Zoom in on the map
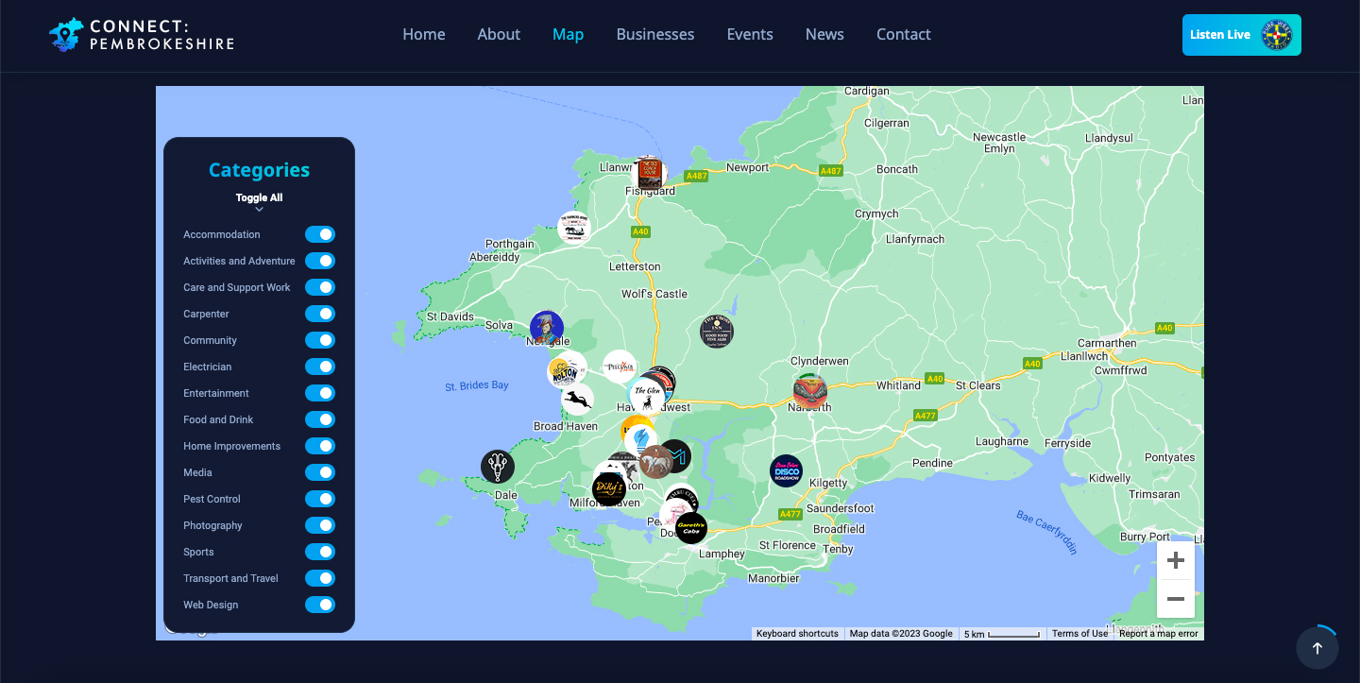The height and width of the screenshot is (683, 1360). [1176, 560]
